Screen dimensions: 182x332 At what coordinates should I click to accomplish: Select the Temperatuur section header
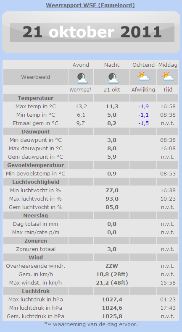pyautogui.click(x=35, y=98)
